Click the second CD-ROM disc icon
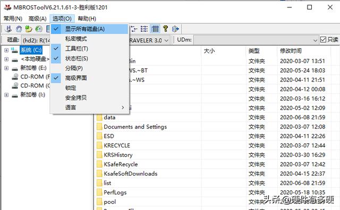The width and height of the screenshot is (340, 210). click(x=15, y=86)
